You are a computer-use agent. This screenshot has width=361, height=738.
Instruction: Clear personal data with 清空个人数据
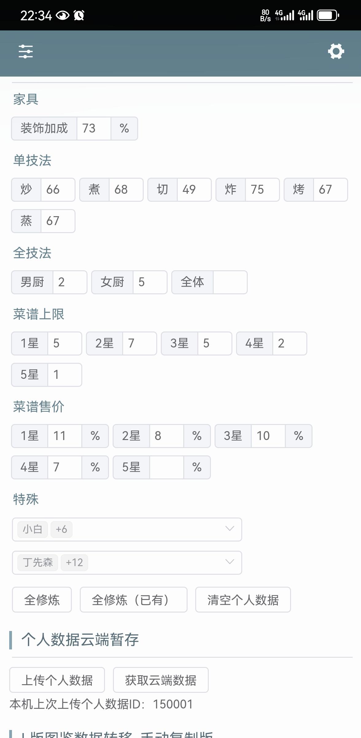pos(243,600)
